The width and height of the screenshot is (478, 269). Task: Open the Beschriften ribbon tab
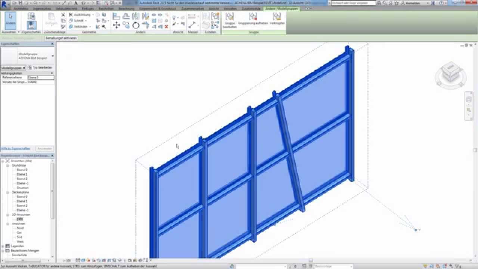click(x=106, y=8)
